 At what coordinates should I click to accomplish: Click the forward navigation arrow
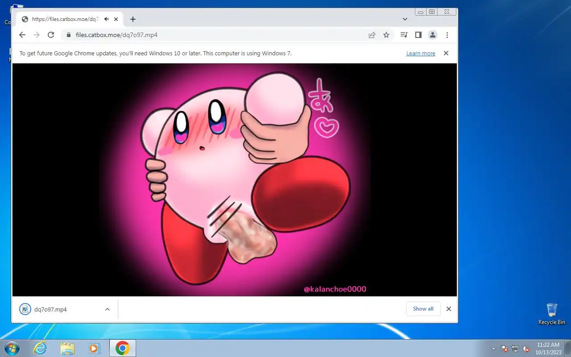[37, 35]
